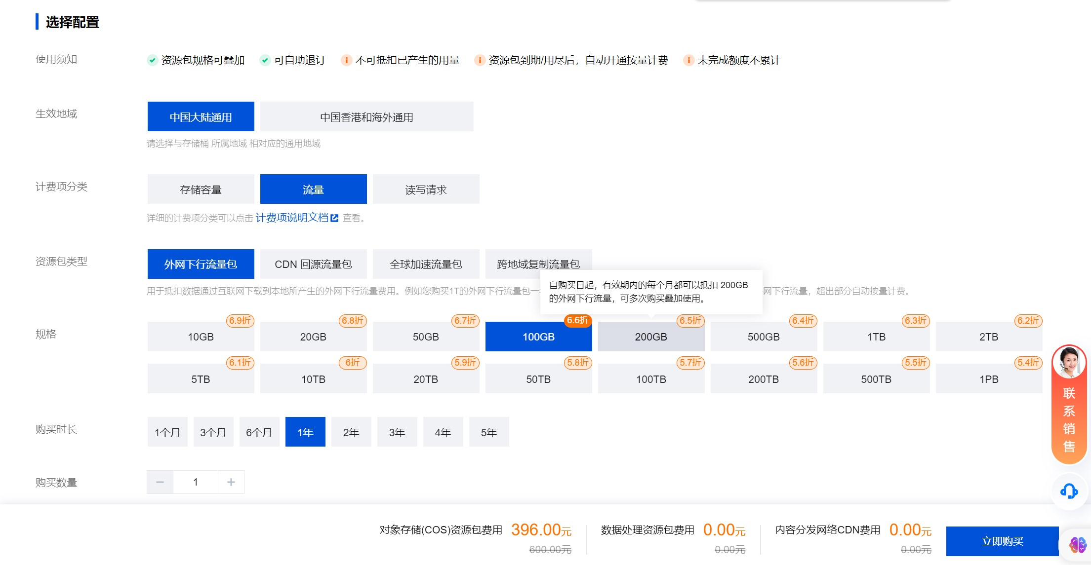Select the 中国香港和海外通用 region option
1091x565 pixels.
[366, 117]
